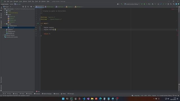Select Window.cpp in the Project tree
Viewport: 180px width, 101px height.
click(x=12, y=20)
